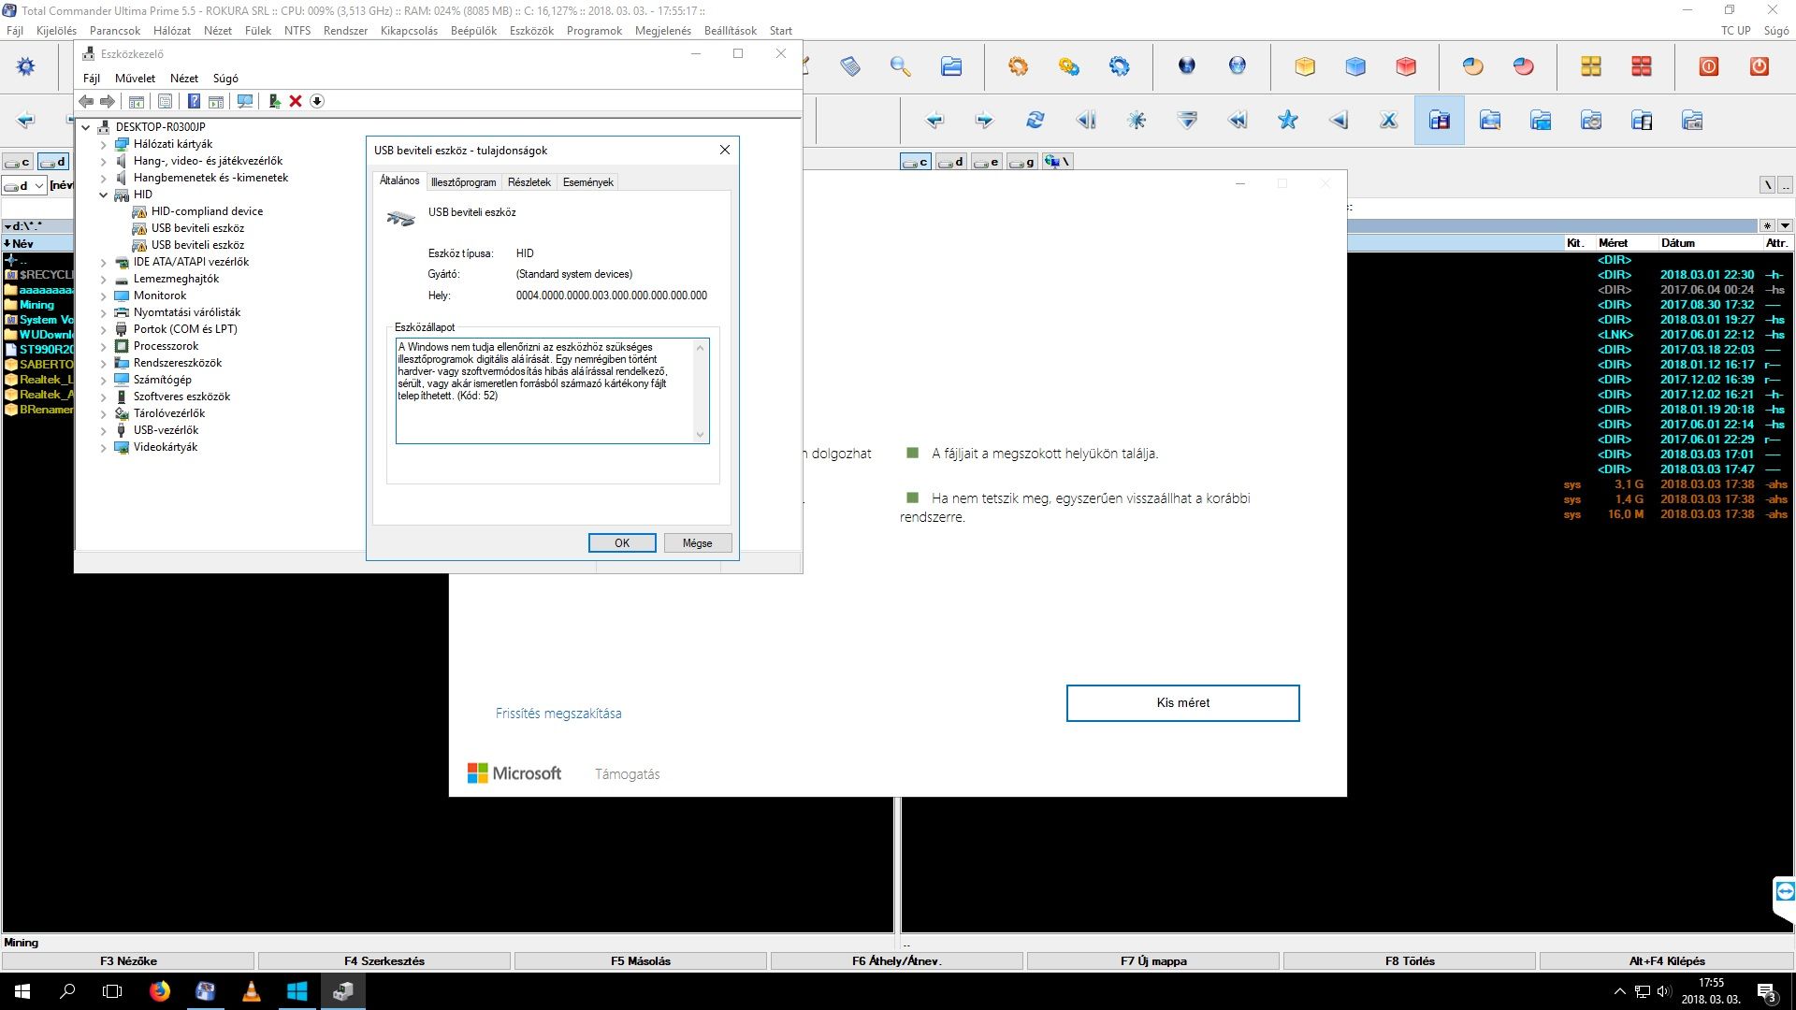This screenshot has height=1010, width=1796.
Task: Click the calculator icon in toolbar
Action: [x=849, y=66]
